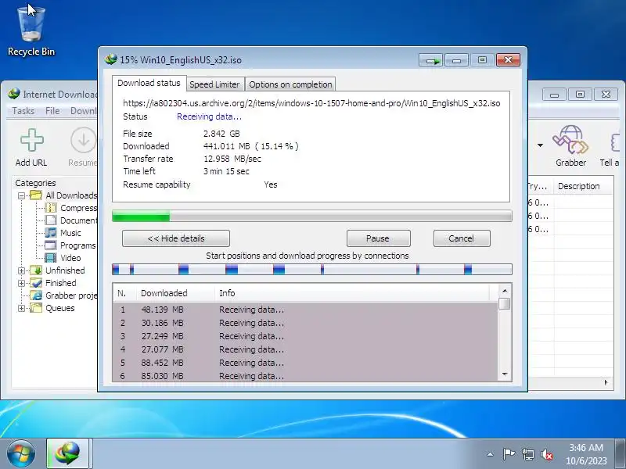Click the Show desktop strip
This screenshot has height=469, width=626.
[x=621, y=454]
